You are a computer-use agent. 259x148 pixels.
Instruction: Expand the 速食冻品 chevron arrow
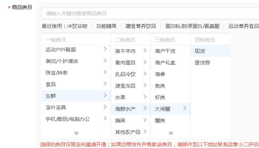pos(145,85)
